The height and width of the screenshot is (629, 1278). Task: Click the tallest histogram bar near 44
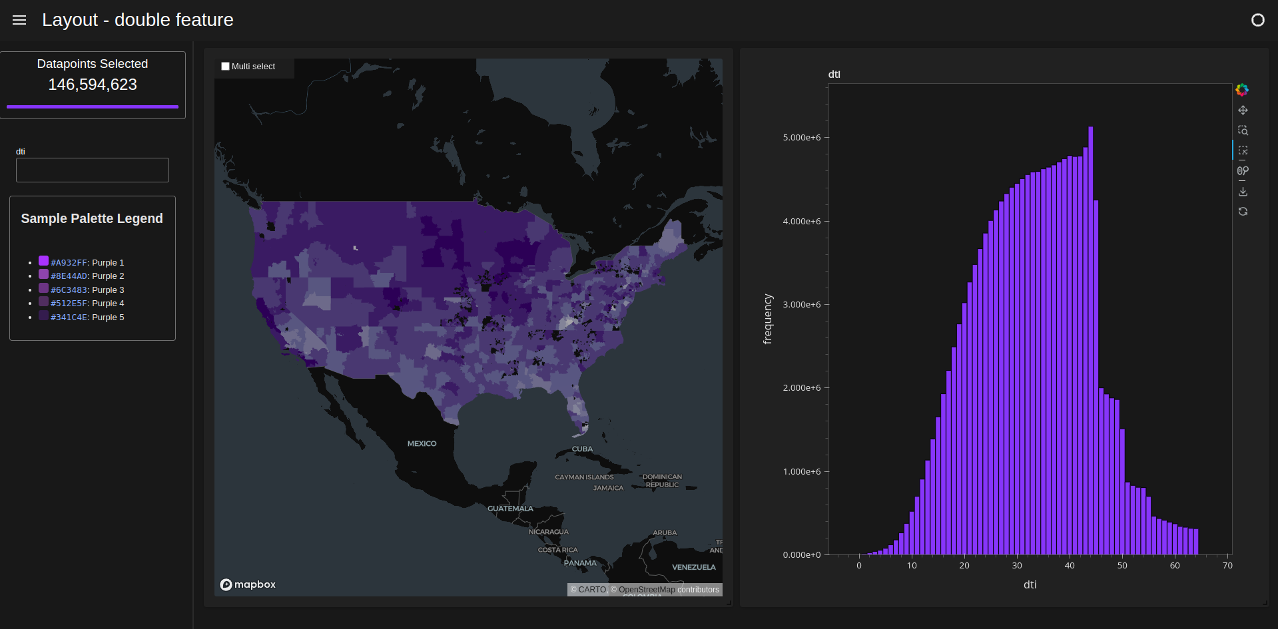[1090, 340]
